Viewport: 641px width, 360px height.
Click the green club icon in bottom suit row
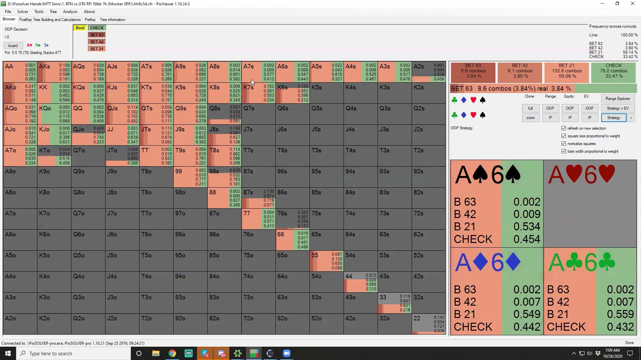coord(454,115)
